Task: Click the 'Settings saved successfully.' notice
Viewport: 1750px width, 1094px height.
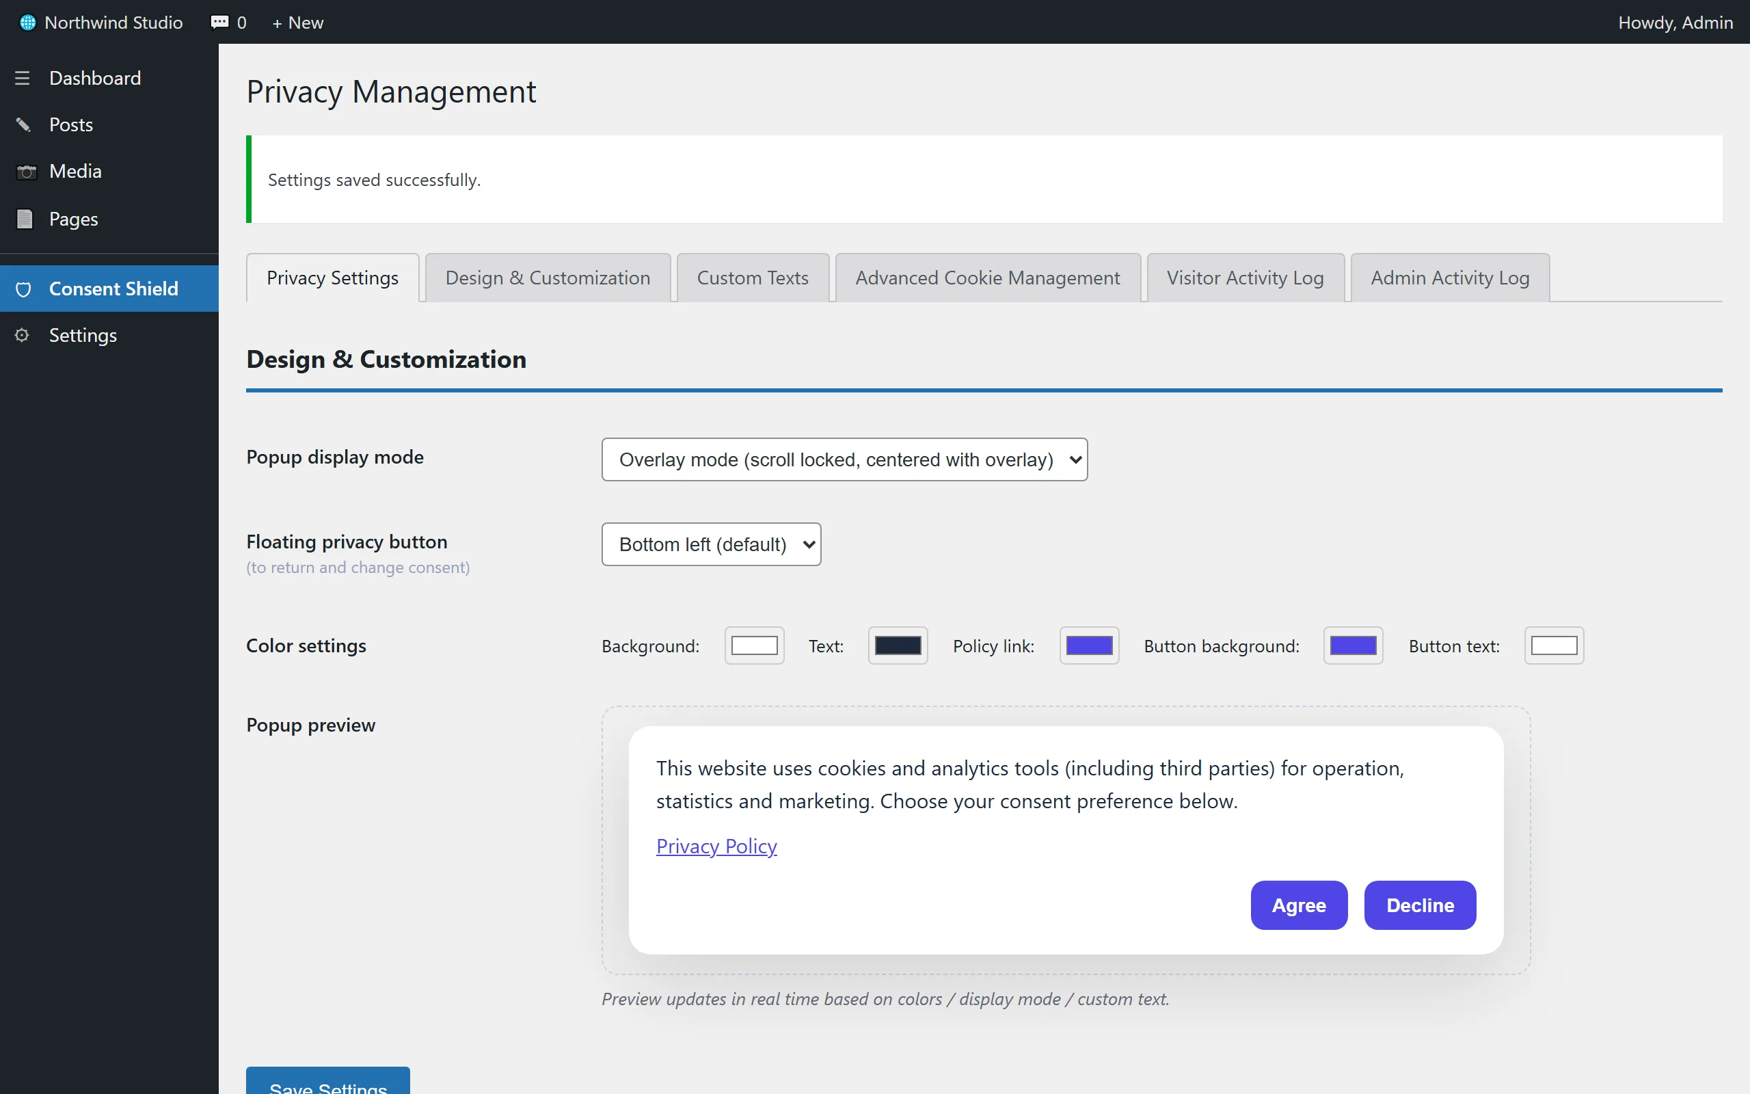Action: [x=984, y=179]
